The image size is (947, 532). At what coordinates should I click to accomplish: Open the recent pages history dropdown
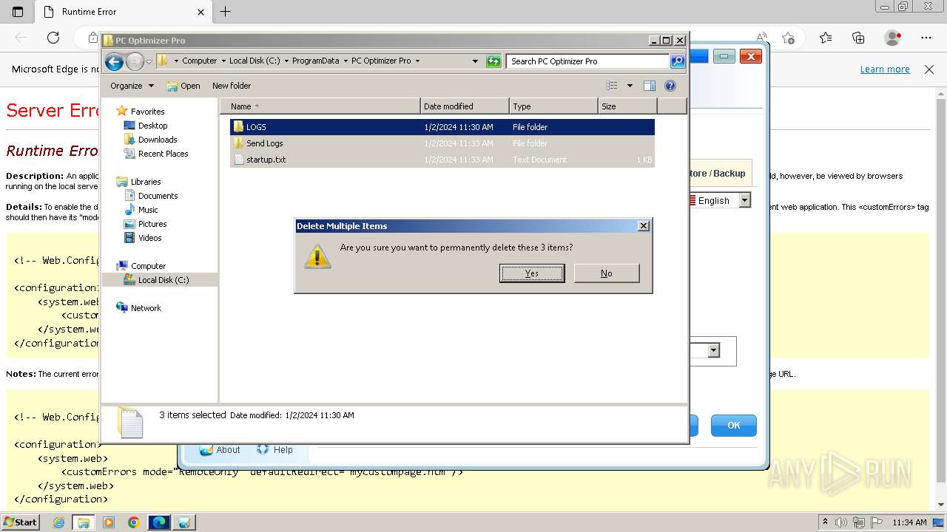149,61
